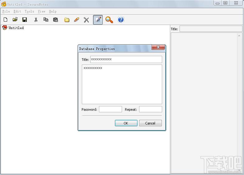Cut selection with scissors icon

pos(36,20)
